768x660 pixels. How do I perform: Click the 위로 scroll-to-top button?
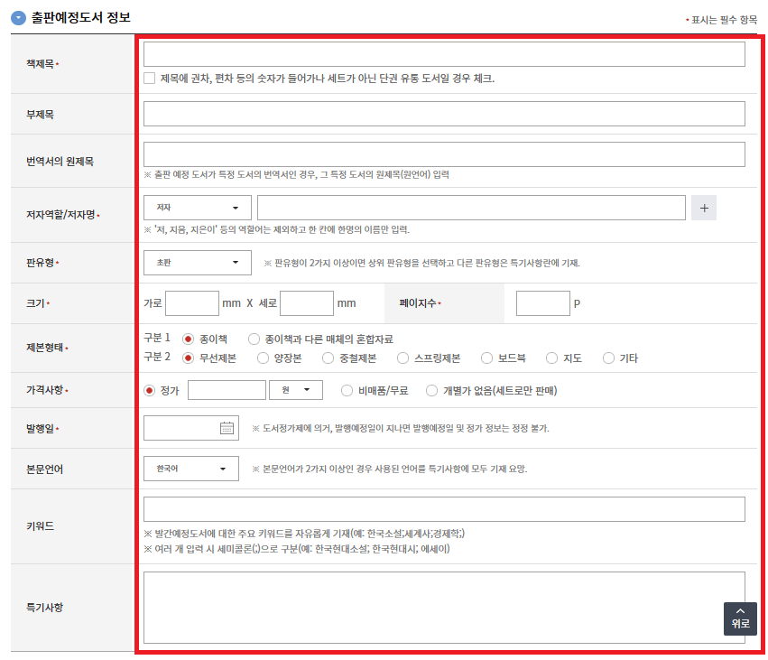(740, 618)
